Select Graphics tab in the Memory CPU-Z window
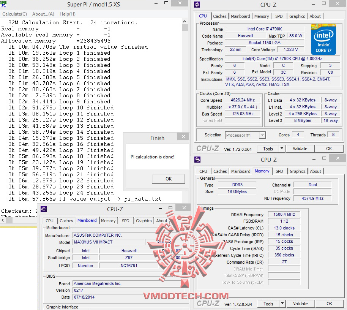This screenshot has height=310, width=347. (x=297, y=171)
